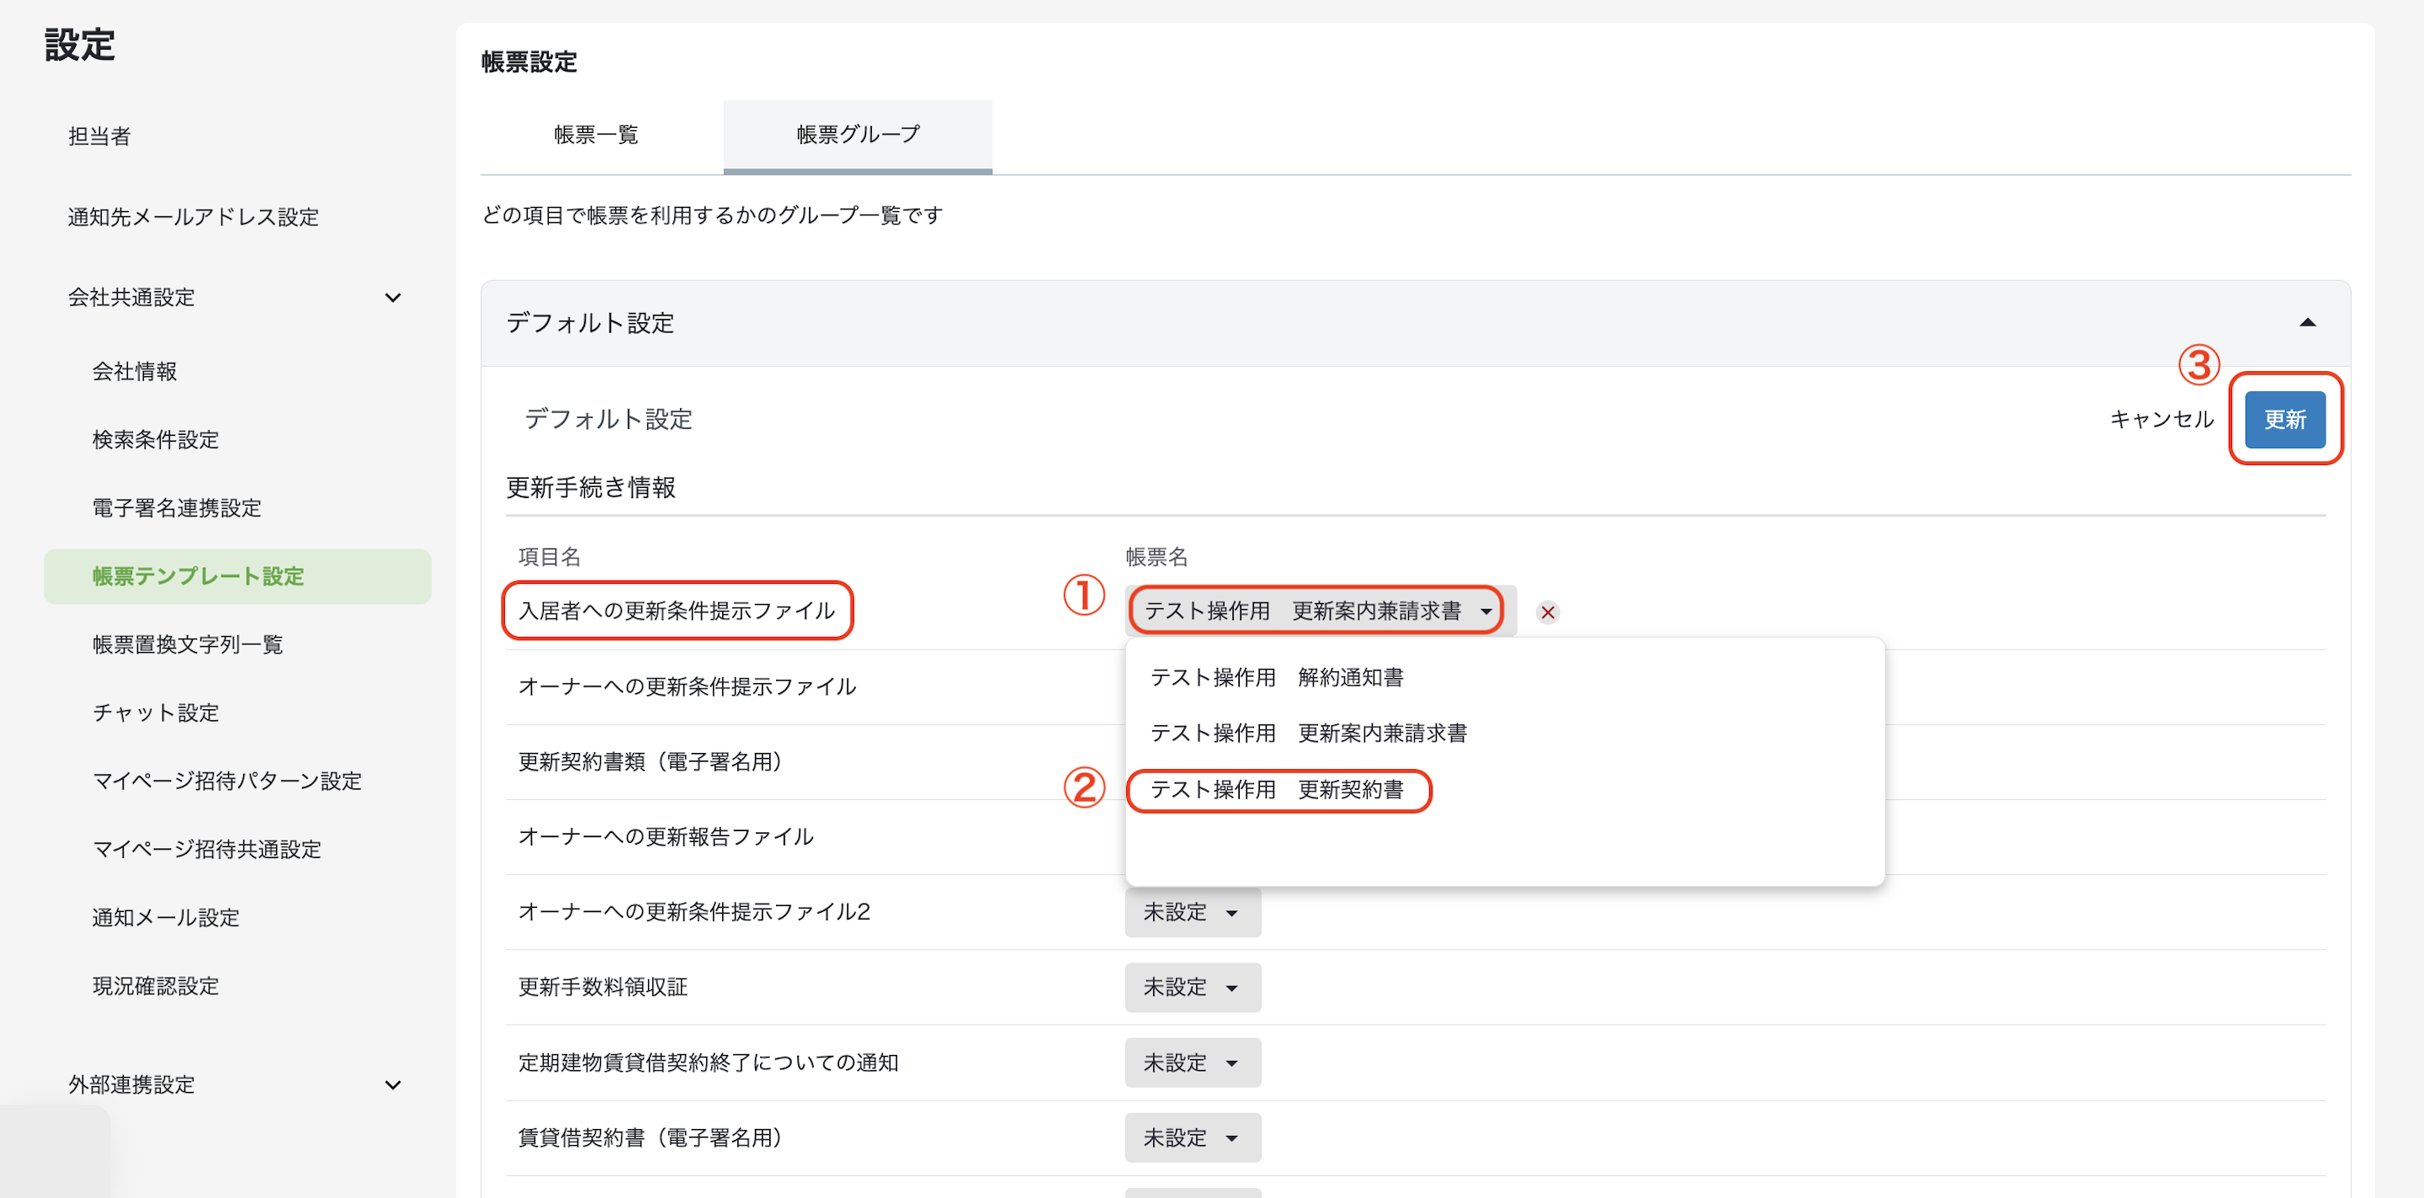This screenshot has height=1198, width=2424.
Task: Click 定期建物賃貸借契約終了についての通知 label
Action: [x=709, y=1063]
